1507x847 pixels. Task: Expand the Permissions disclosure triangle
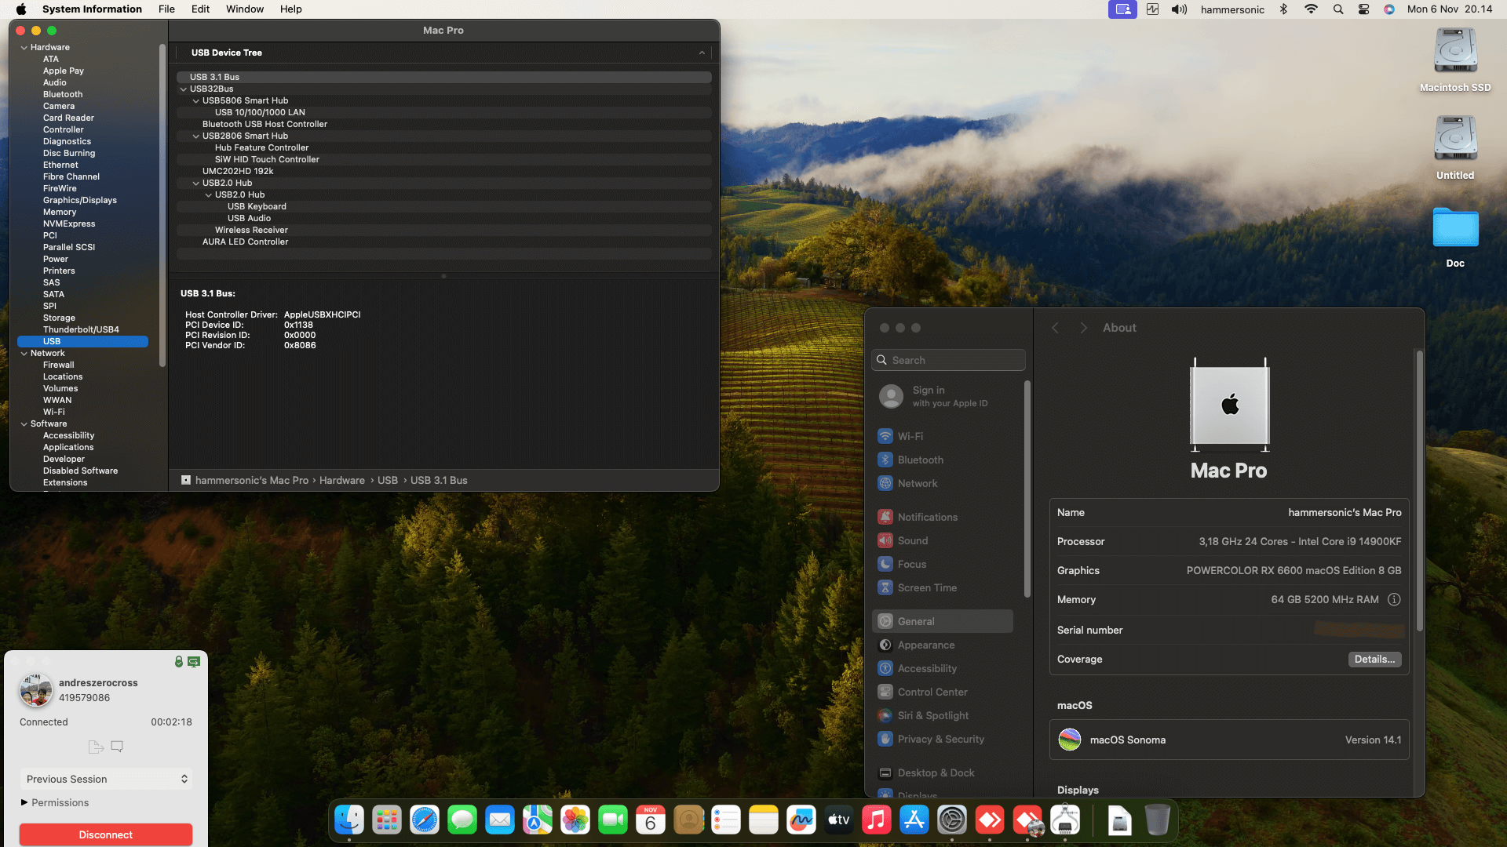pyautogui.click(x=24, y=803)
